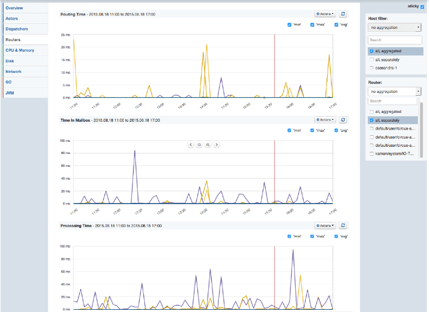Zoom in on Time In Mailbox chart
Viewport: 429px width, 312px height.
(208, 145)
